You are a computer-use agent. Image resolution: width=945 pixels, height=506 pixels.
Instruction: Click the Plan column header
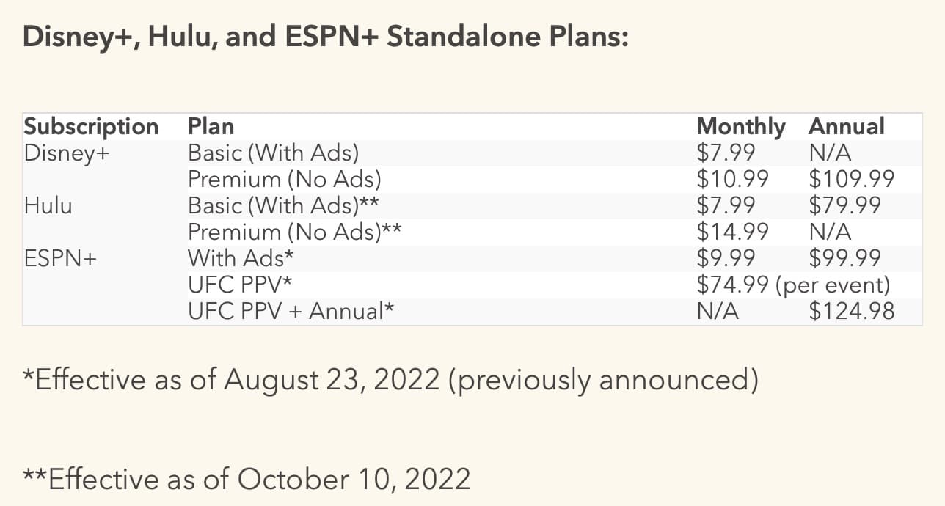211,126
